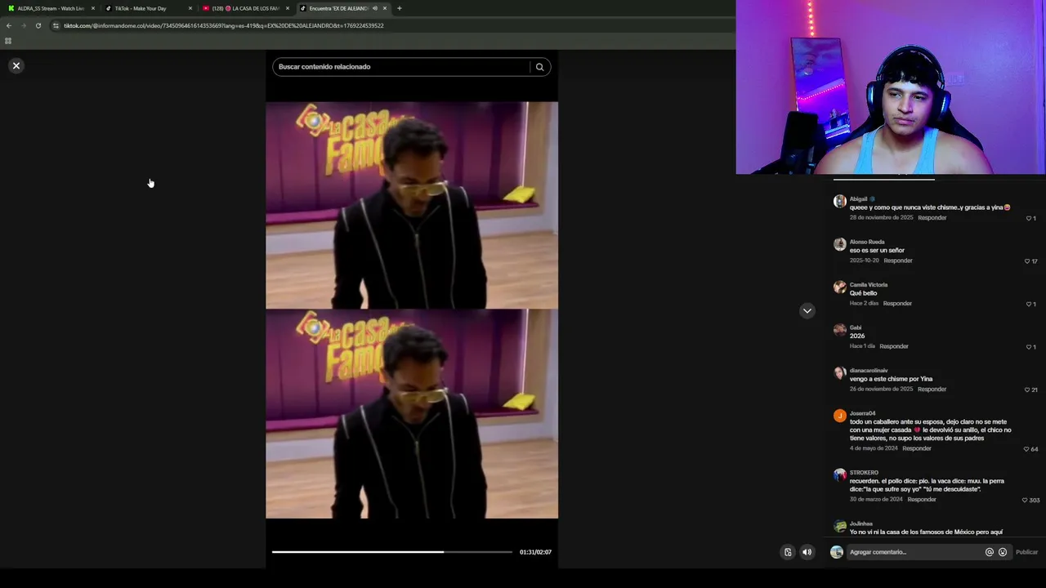1046x588 pixels.
Task: Click the date '30 de marzo de 2024'
Action: click(x=876, y=499)
